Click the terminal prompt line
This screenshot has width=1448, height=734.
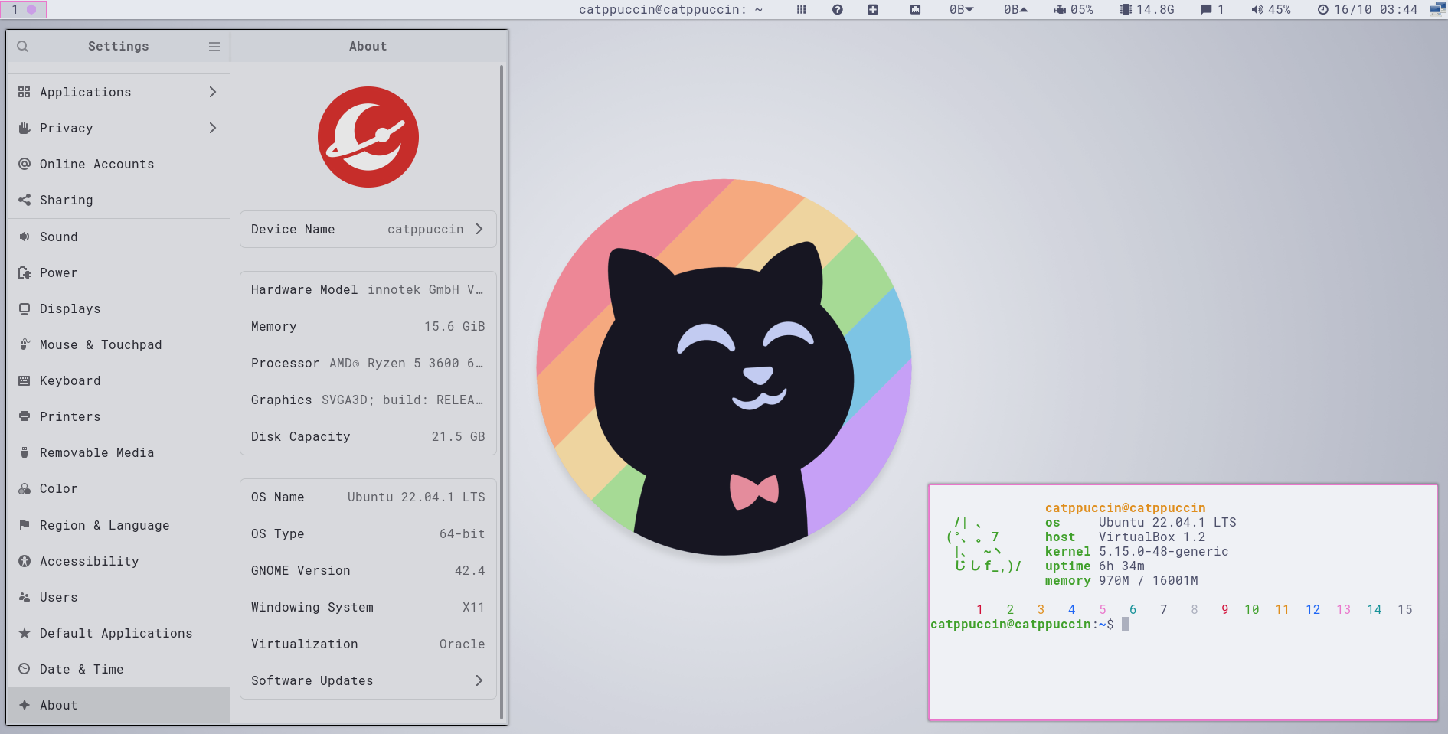pyautogui.click(x=1030, y=625)
